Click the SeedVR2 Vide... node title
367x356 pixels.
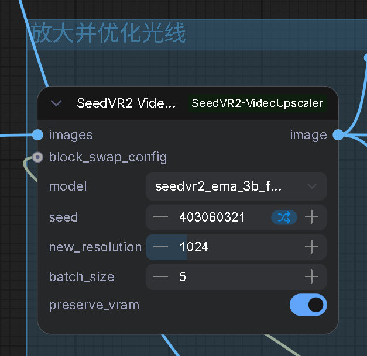click(126, 103)
